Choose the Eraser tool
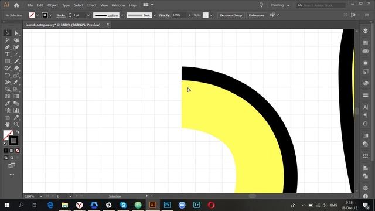The height and width of the screenshot is (211, 375). pyautogui.click(x=16, y=68)
